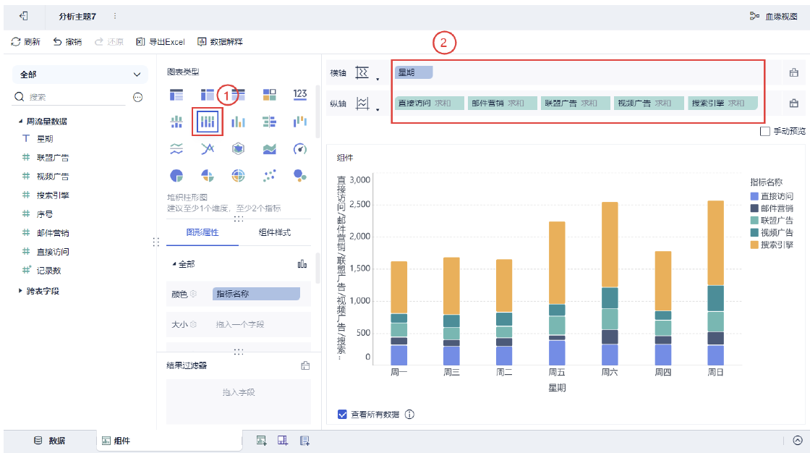Screen dimensions: 810x453
Task: Enable the 手动预览 checkbox
Action: pos(765,132)
